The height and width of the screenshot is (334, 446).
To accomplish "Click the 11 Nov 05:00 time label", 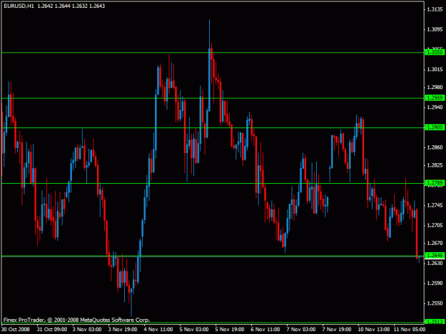I will click(410, 330).
